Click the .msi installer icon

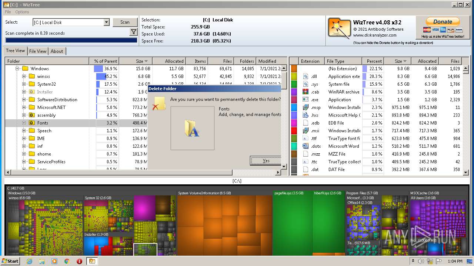[306, 130]
